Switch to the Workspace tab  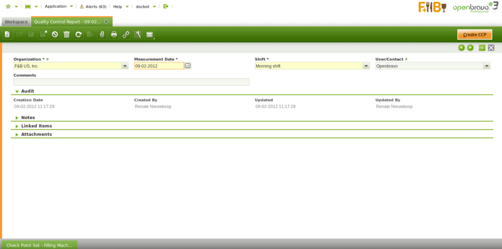(16, 22)
